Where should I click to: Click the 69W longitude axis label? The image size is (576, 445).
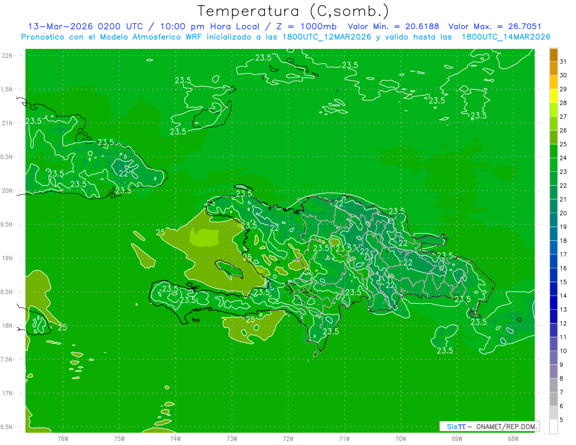[457, 439]
